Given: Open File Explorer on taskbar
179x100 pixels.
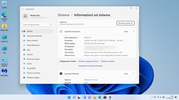Looking at the screenshot, I should click(95, 97).
